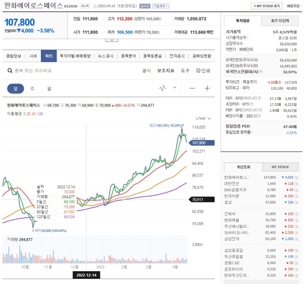This screenshot has width=307, height=284.
Task: Remove 대한전선 from recent list
Action: 296,184
